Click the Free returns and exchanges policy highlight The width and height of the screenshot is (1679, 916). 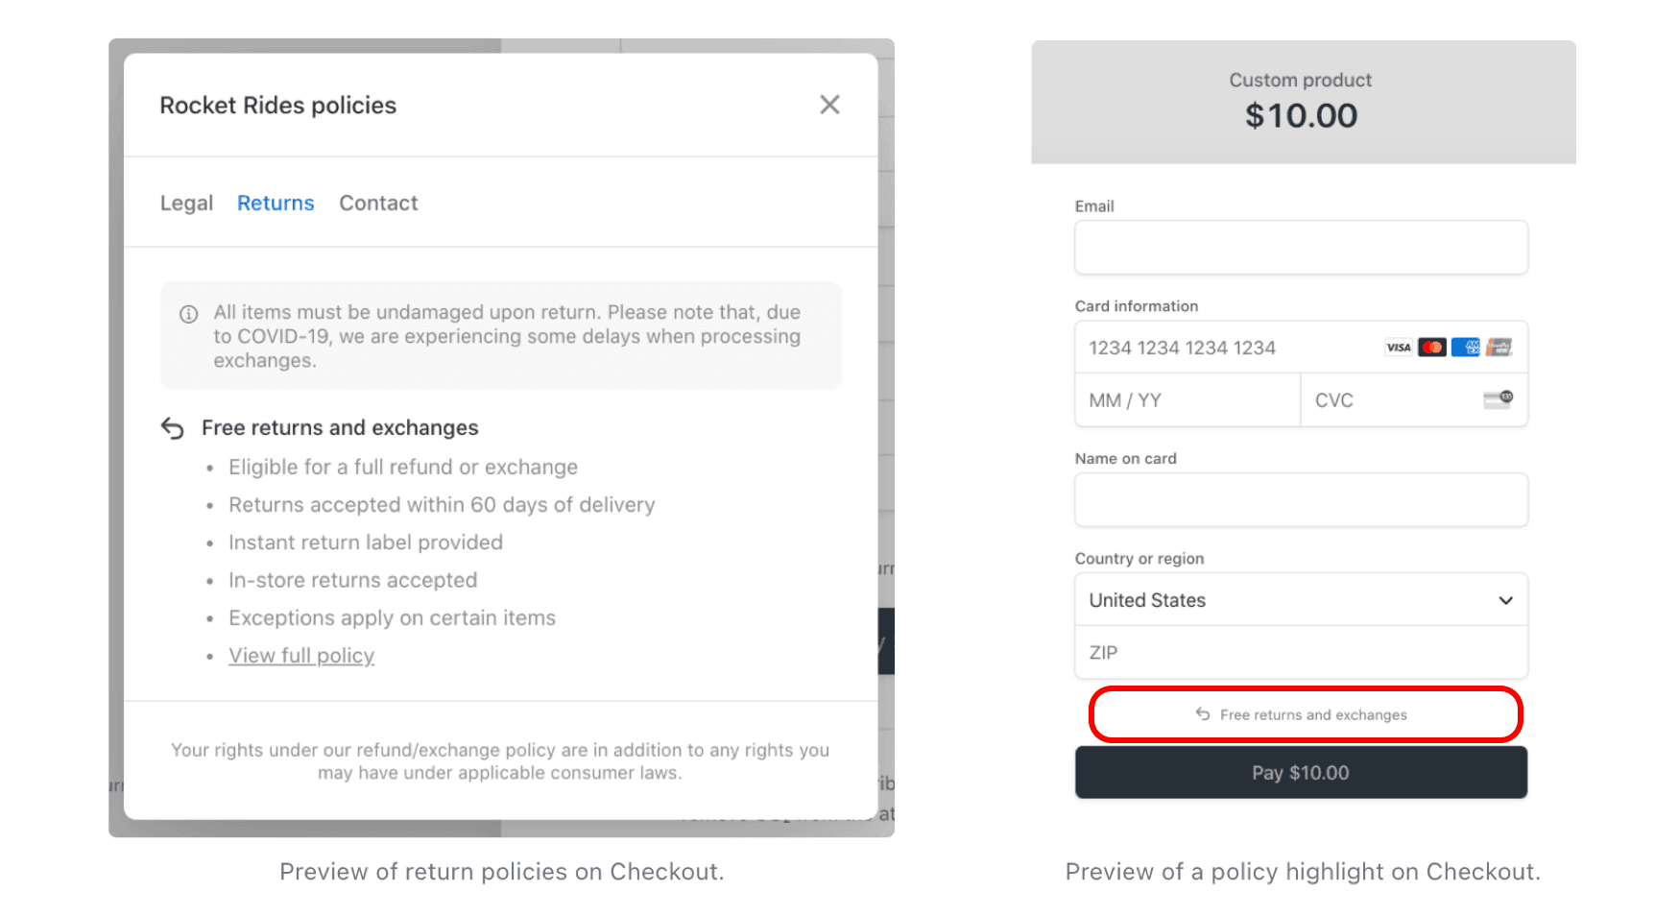(x=1303, y=714)
